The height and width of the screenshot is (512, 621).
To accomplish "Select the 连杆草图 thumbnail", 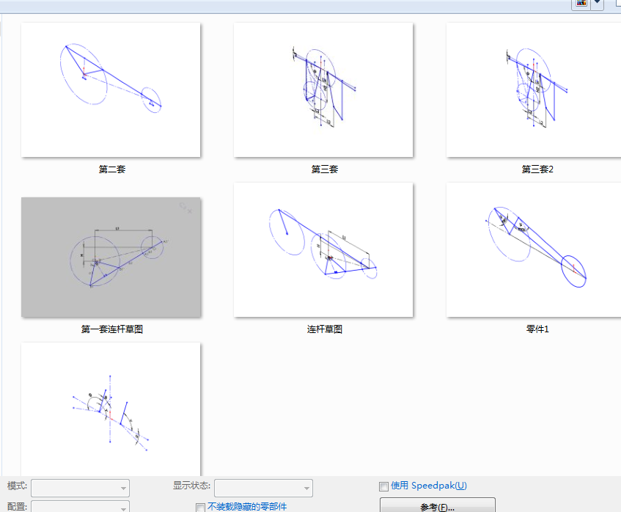I will 323,249.
